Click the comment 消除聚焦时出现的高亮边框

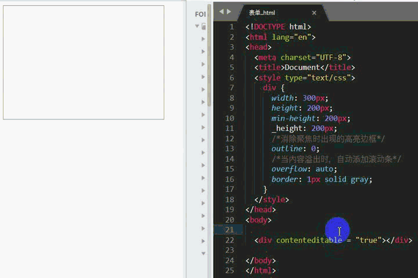pos(329,138)
